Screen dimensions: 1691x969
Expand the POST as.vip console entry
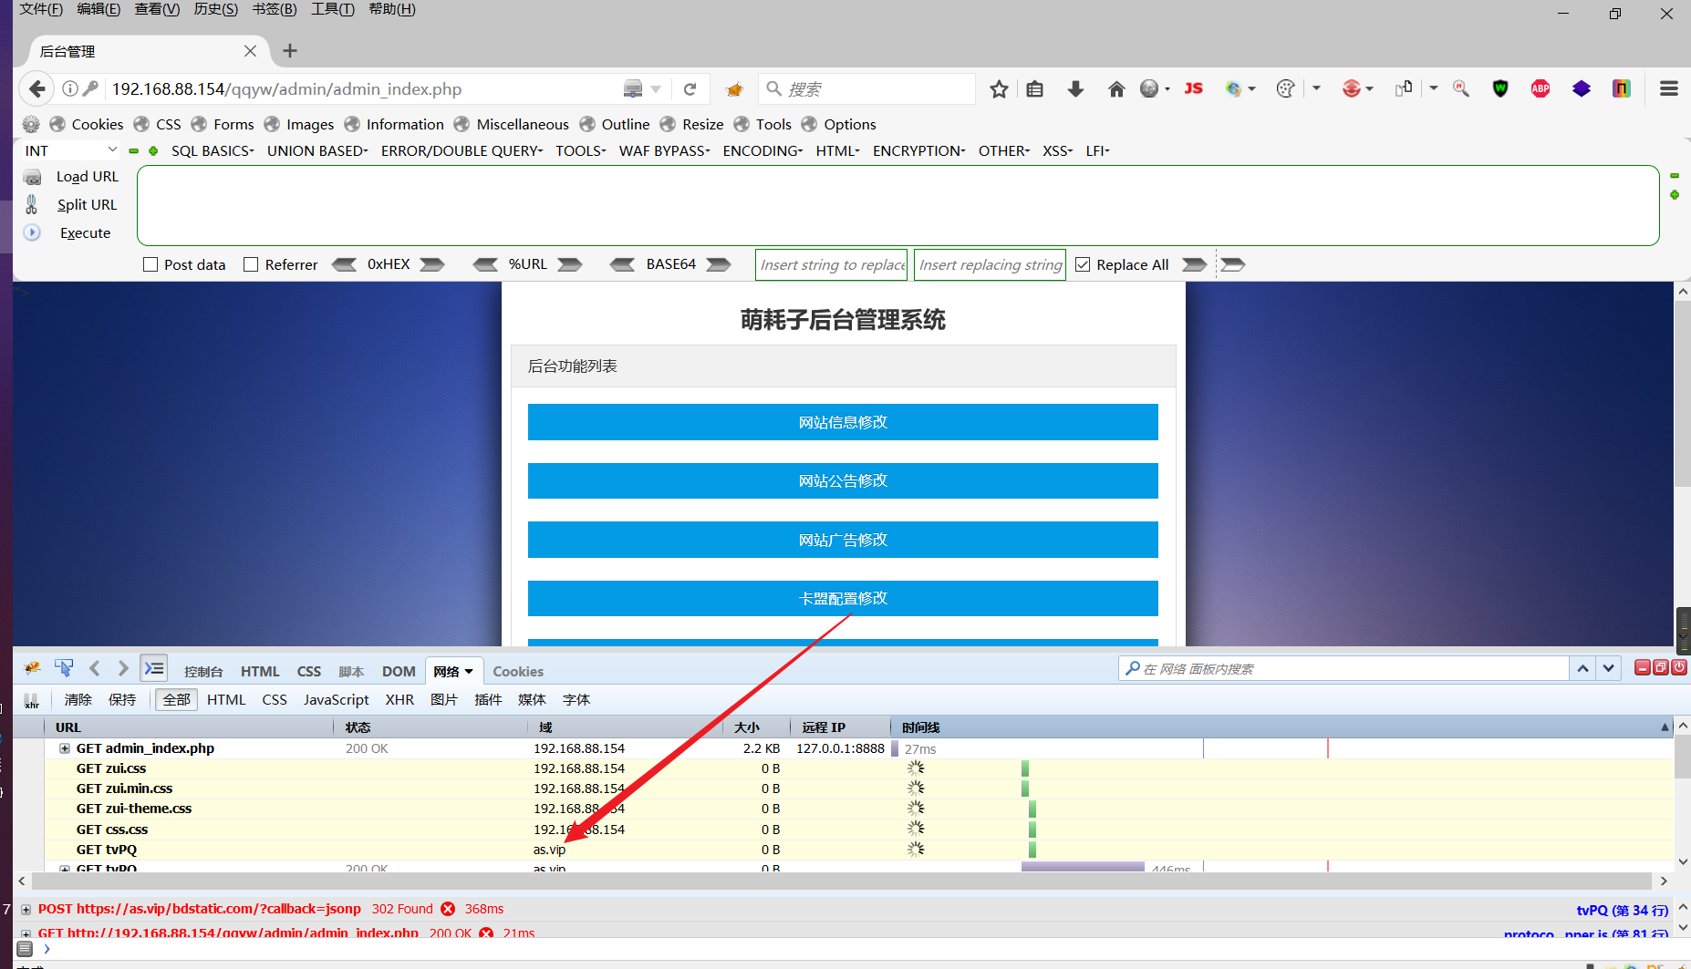click(x=26, y=909)
